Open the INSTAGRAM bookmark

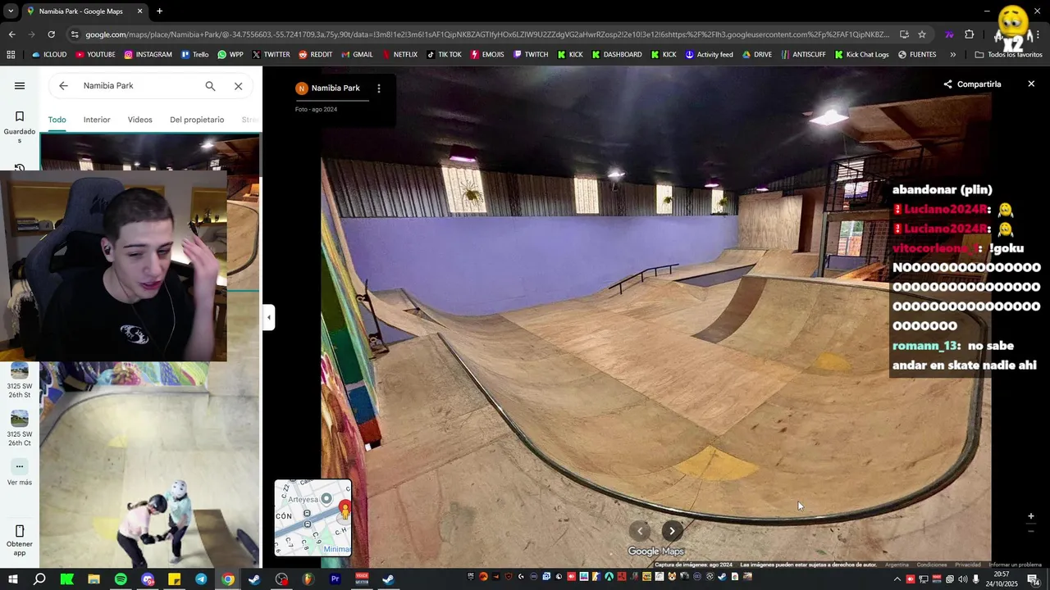tap(148, 55)
